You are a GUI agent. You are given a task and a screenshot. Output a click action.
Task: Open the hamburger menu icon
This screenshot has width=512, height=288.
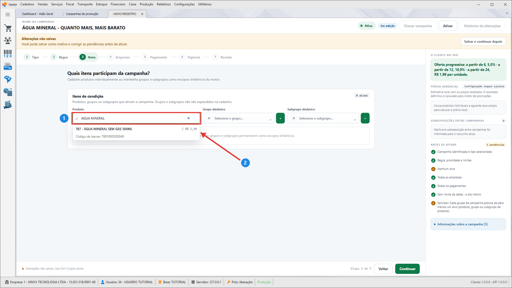[x=8, y=14]
